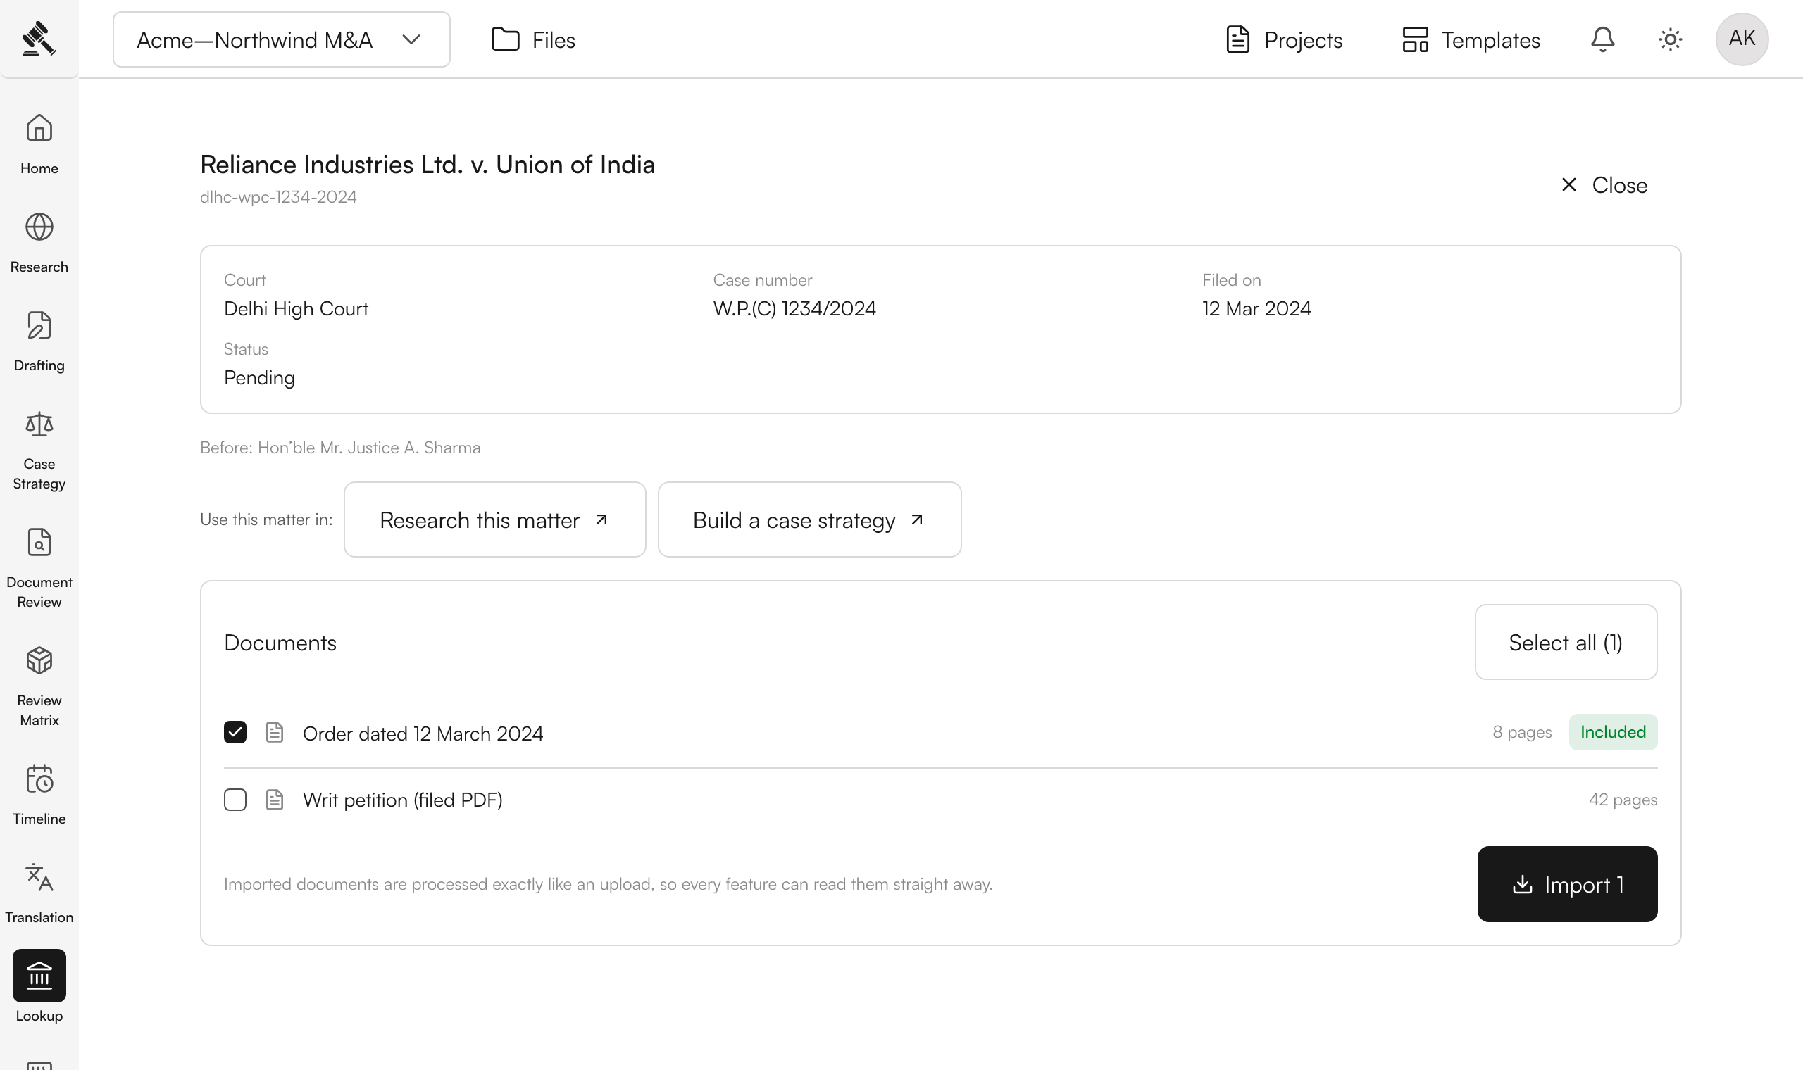
Task: Click the case title Reliance Industries Ltd. v. Union of India
Action: click(428, 165)
